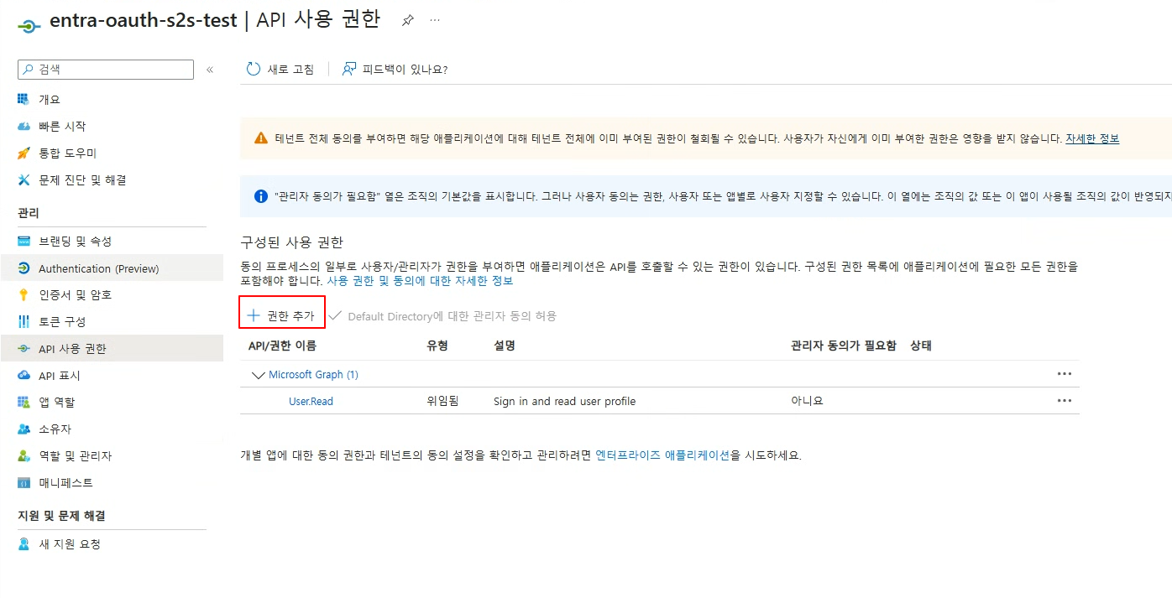Open 사용 권한 및 동의에 대한 자세한 정보 link

[420, 281]
